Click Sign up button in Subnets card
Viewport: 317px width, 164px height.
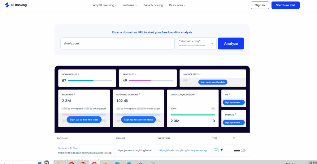click(233, 122)
